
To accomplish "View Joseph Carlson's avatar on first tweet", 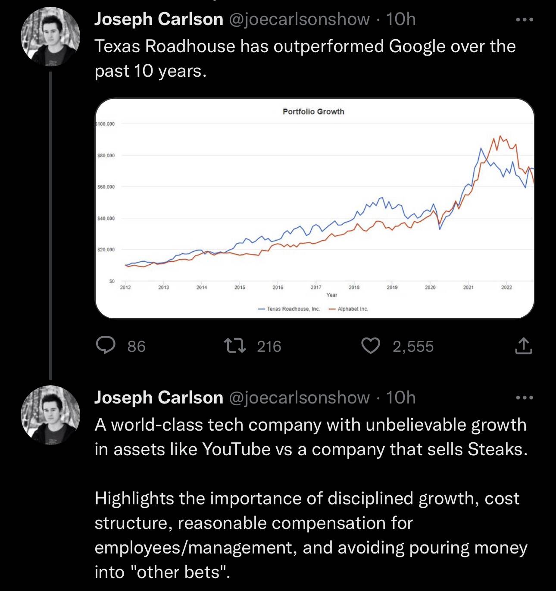I will (50, 37).
